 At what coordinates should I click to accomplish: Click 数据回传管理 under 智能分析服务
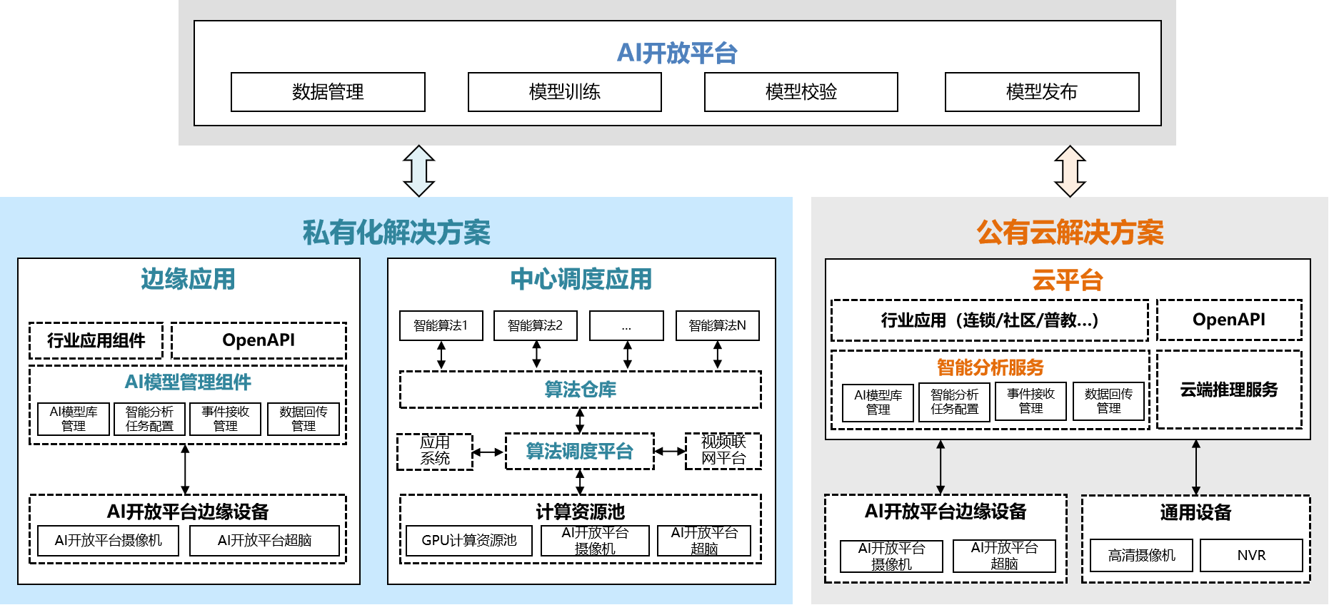[1109, 402]
